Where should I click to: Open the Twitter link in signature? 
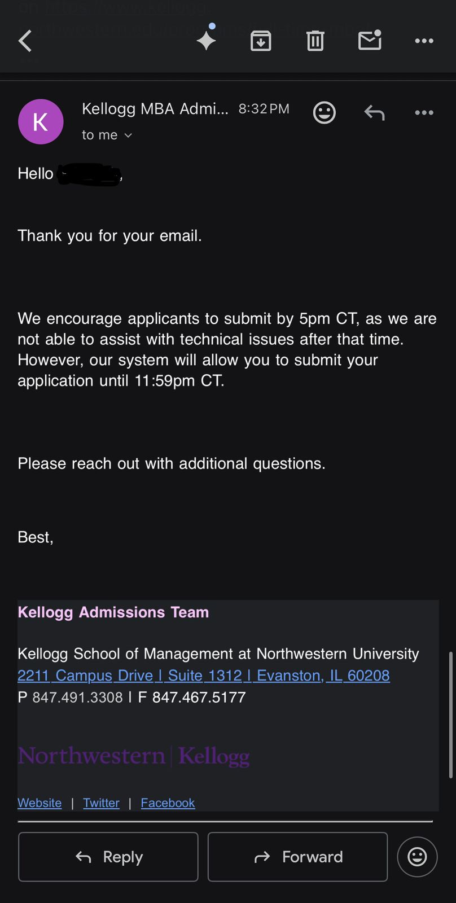click(101, 803)
